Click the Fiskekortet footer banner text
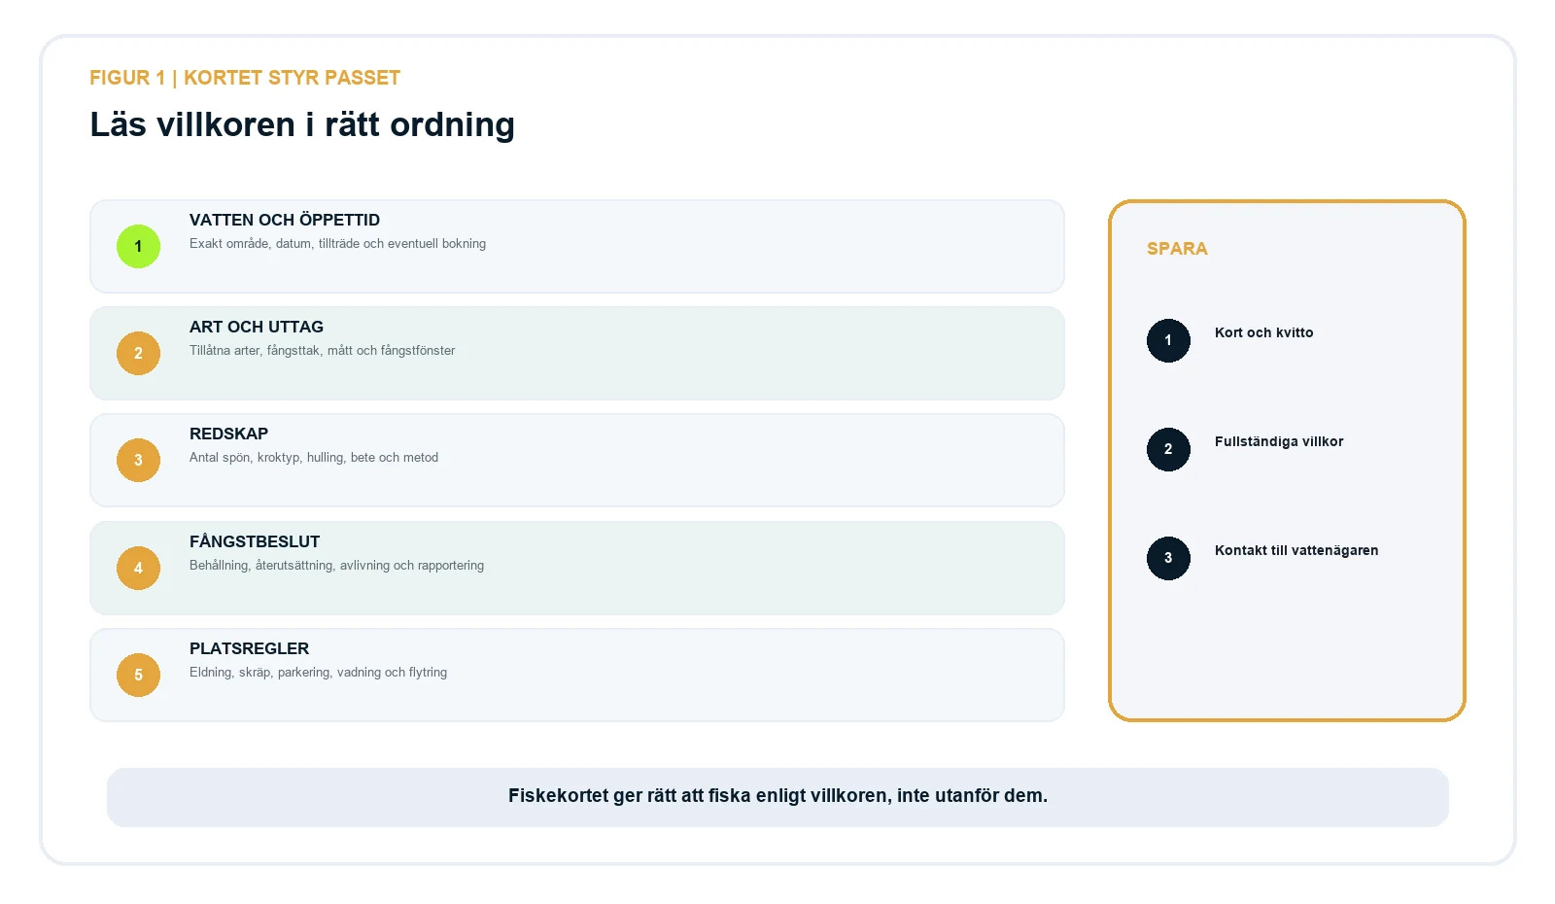Viewport: 1555px width, 904px height. click(777, 796)
